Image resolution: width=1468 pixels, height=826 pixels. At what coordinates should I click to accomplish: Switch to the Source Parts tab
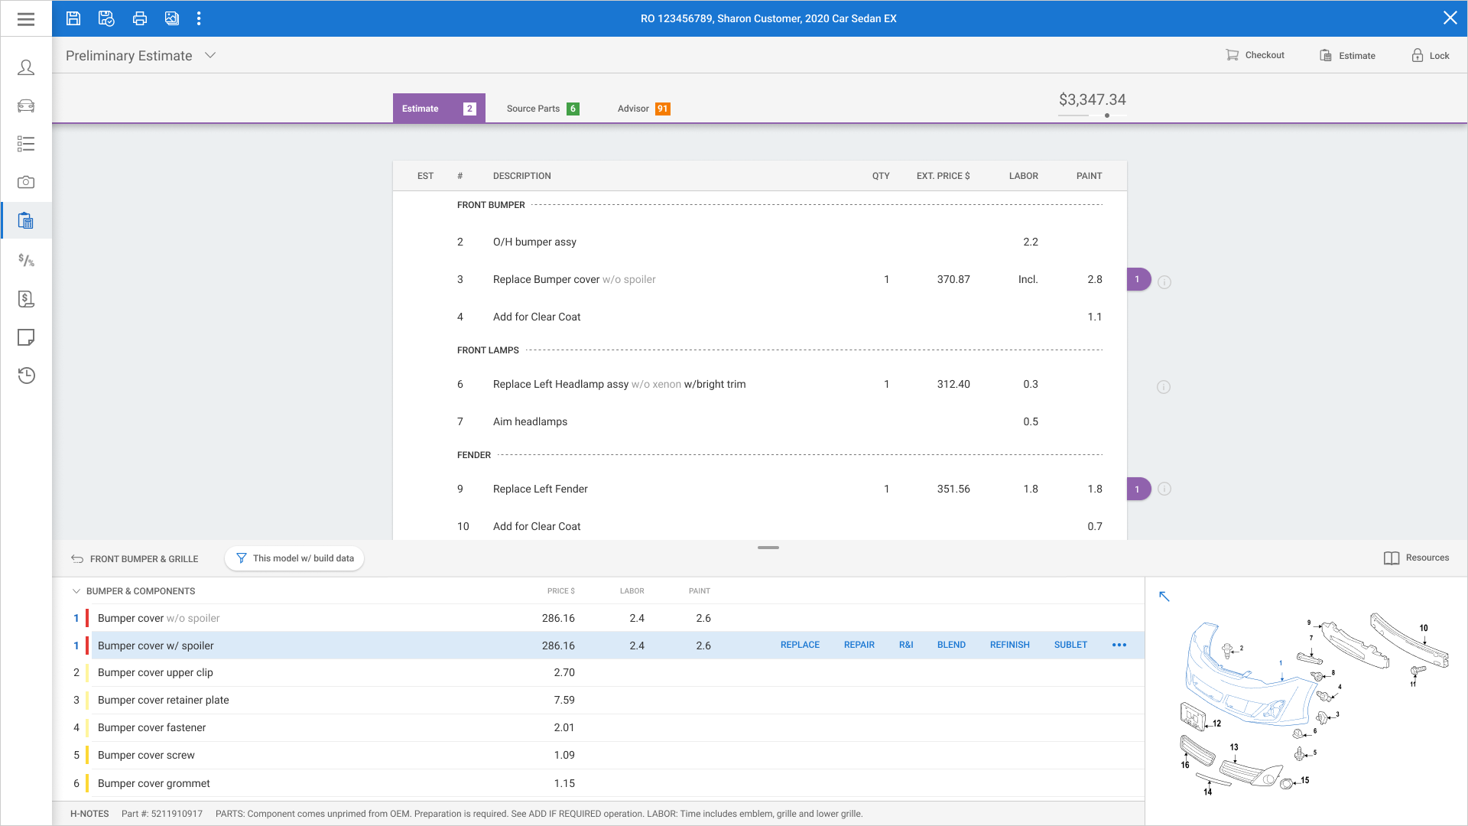click(x=543, y=109)
